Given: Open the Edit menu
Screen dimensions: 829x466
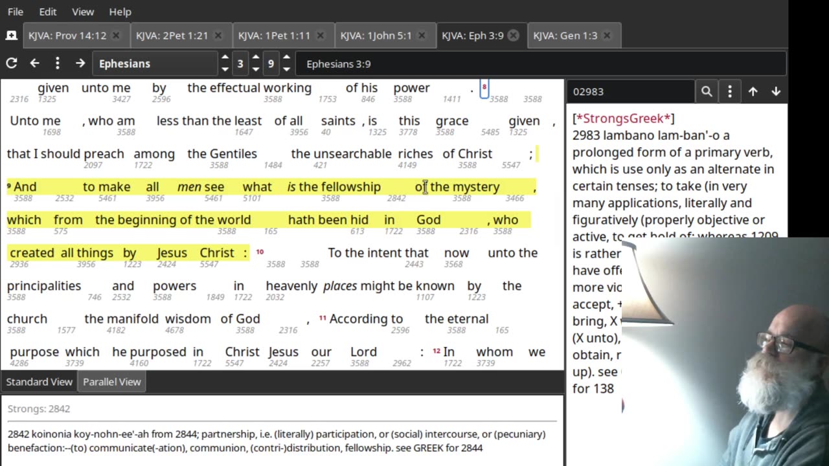Looking at the screenshot, I should coord(47,12).
